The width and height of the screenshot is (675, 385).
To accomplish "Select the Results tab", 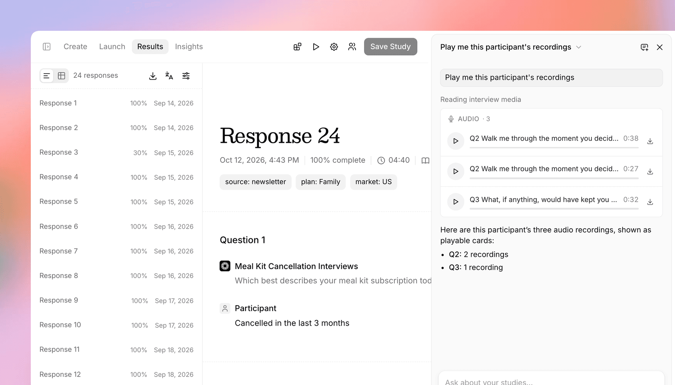I will pyautogui.click(x=150, y=47).
